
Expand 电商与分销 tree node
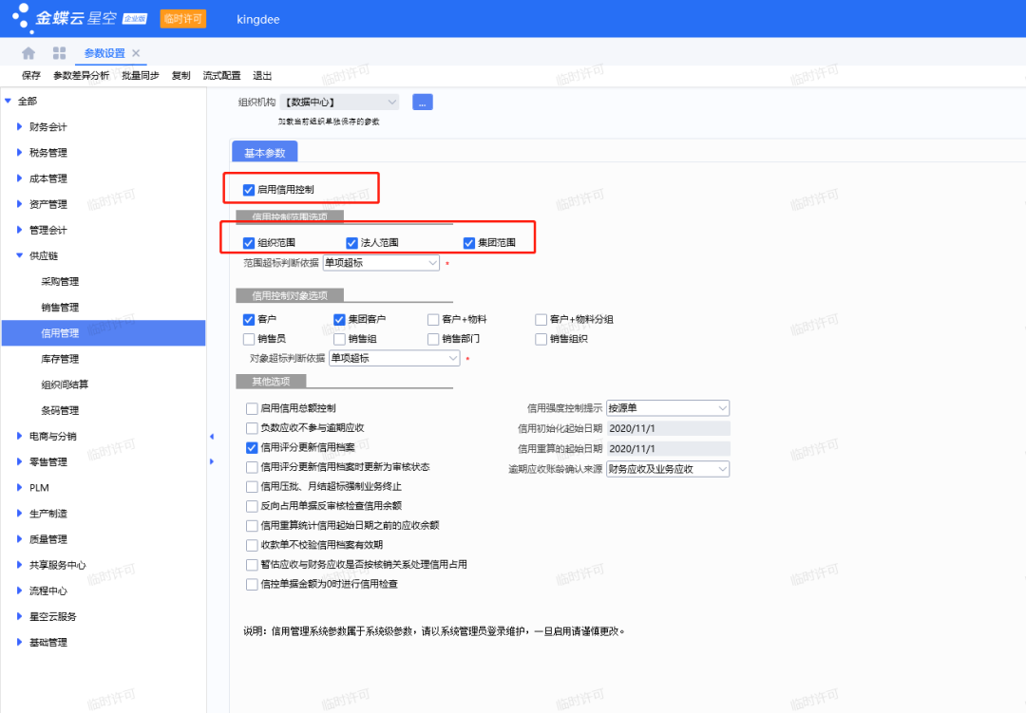pos(20,436)
